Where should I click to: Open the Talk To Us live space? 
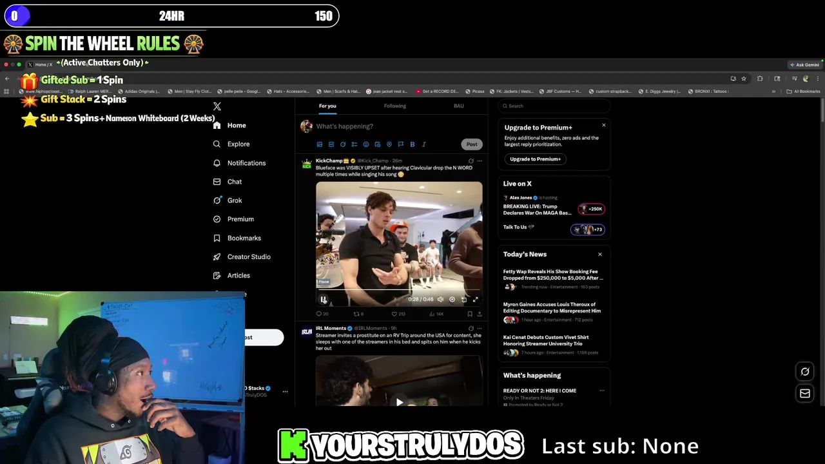pos(553,228)
